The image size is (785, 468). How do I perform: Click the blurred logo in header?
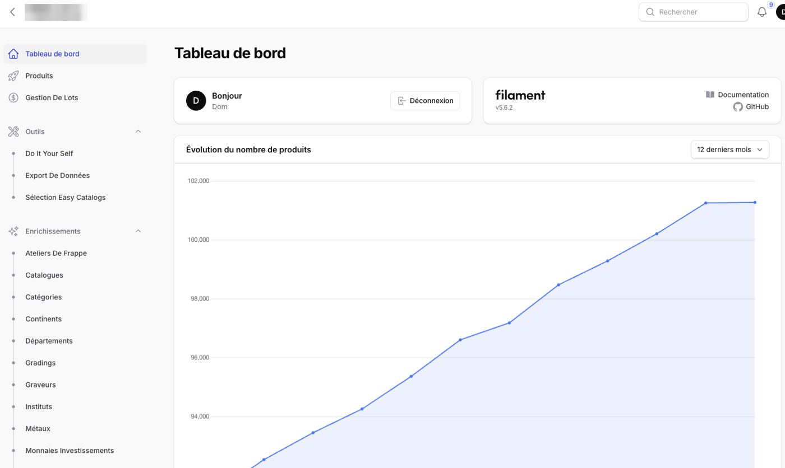pos(56,12)
